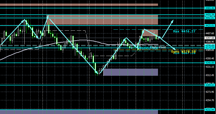Viewport: 216px width, 114px height.
Task: Click the 4465.46 price level label
Action: coord(210,8)
